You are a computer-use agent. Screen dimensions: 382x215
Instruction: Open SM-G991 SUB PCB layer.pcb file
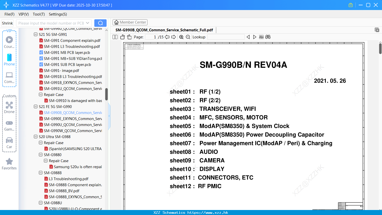65,65
